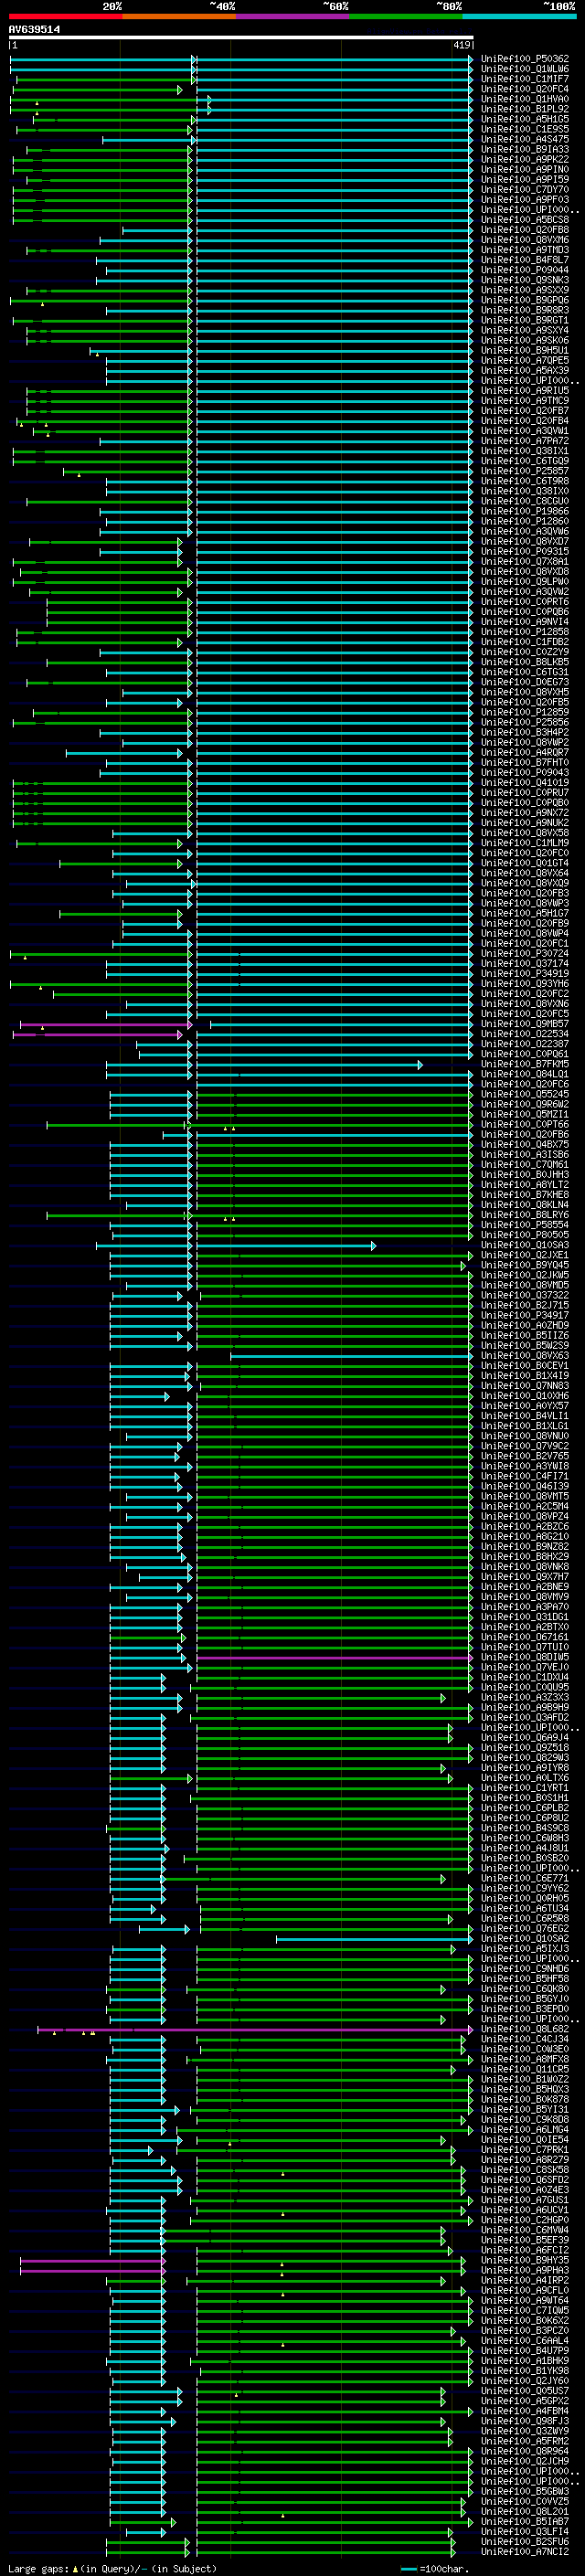Open the UniRef100_A7NCI2 hit label
585x2576 pixels.
tap(524, 2551)
